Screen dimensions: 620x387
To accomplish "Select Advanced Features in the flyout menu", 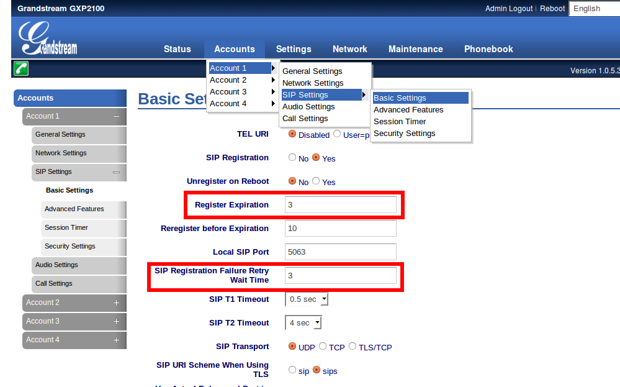I will 421,110.
